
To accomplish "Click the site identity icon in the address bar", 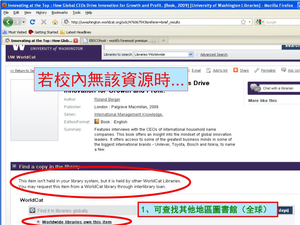I will pyautogui.click(x=66, y=22).
